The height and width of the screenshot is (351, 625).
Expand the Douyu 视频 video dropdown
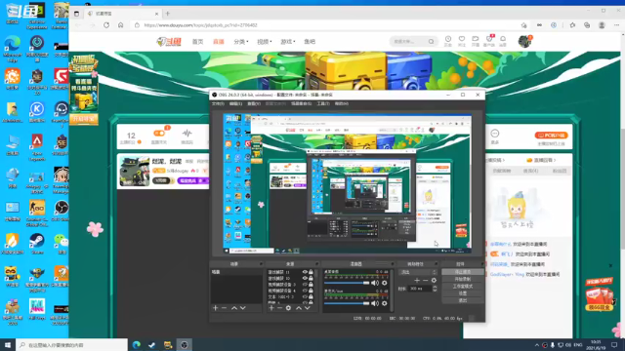265,41
